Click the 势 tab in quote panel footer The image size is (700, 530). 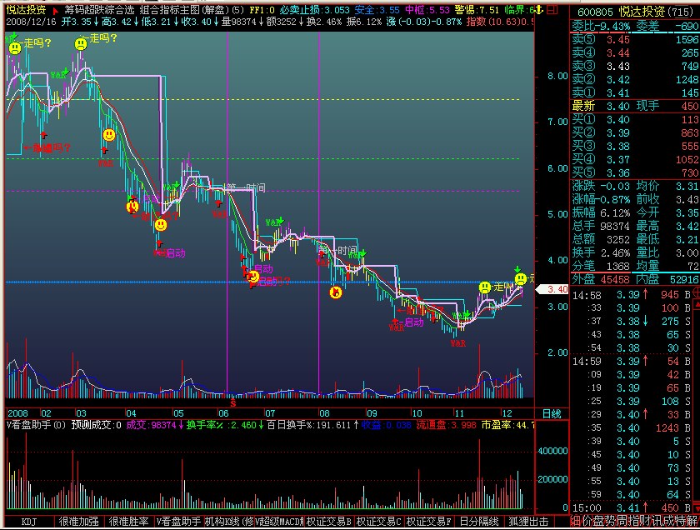click(610, 521)
